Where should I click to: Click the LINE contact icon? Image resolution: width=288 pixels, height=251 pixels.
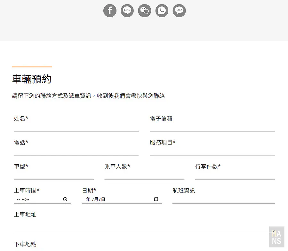point(127,11)
